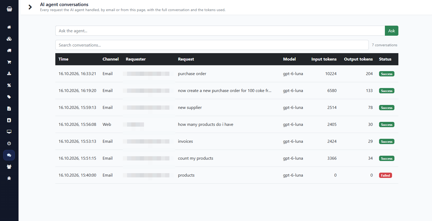Expand the sidebar with the chevron arrow
The width and height of the screenshot is (432, 221).
click(x=30, y=7)
